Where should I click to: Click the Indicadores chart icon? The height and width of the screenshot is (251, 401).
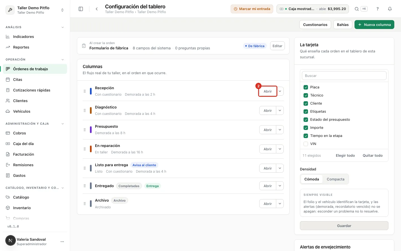8,37
